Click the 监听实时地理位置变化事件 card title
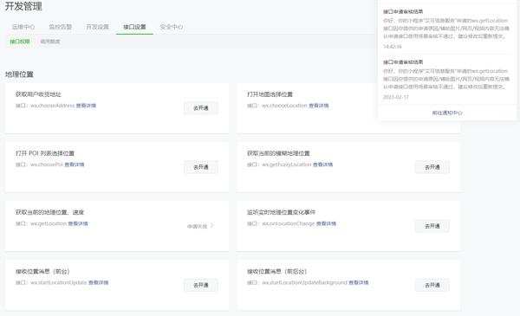Viewport: 520px width, 316px height. 281,212
